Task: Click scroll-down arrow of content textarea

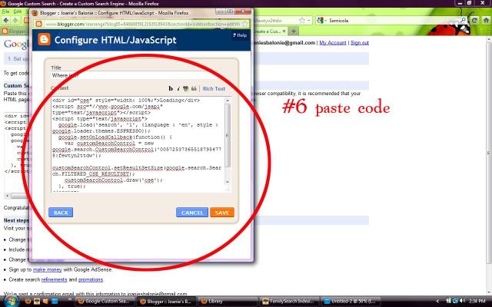Action: [228, 182]
